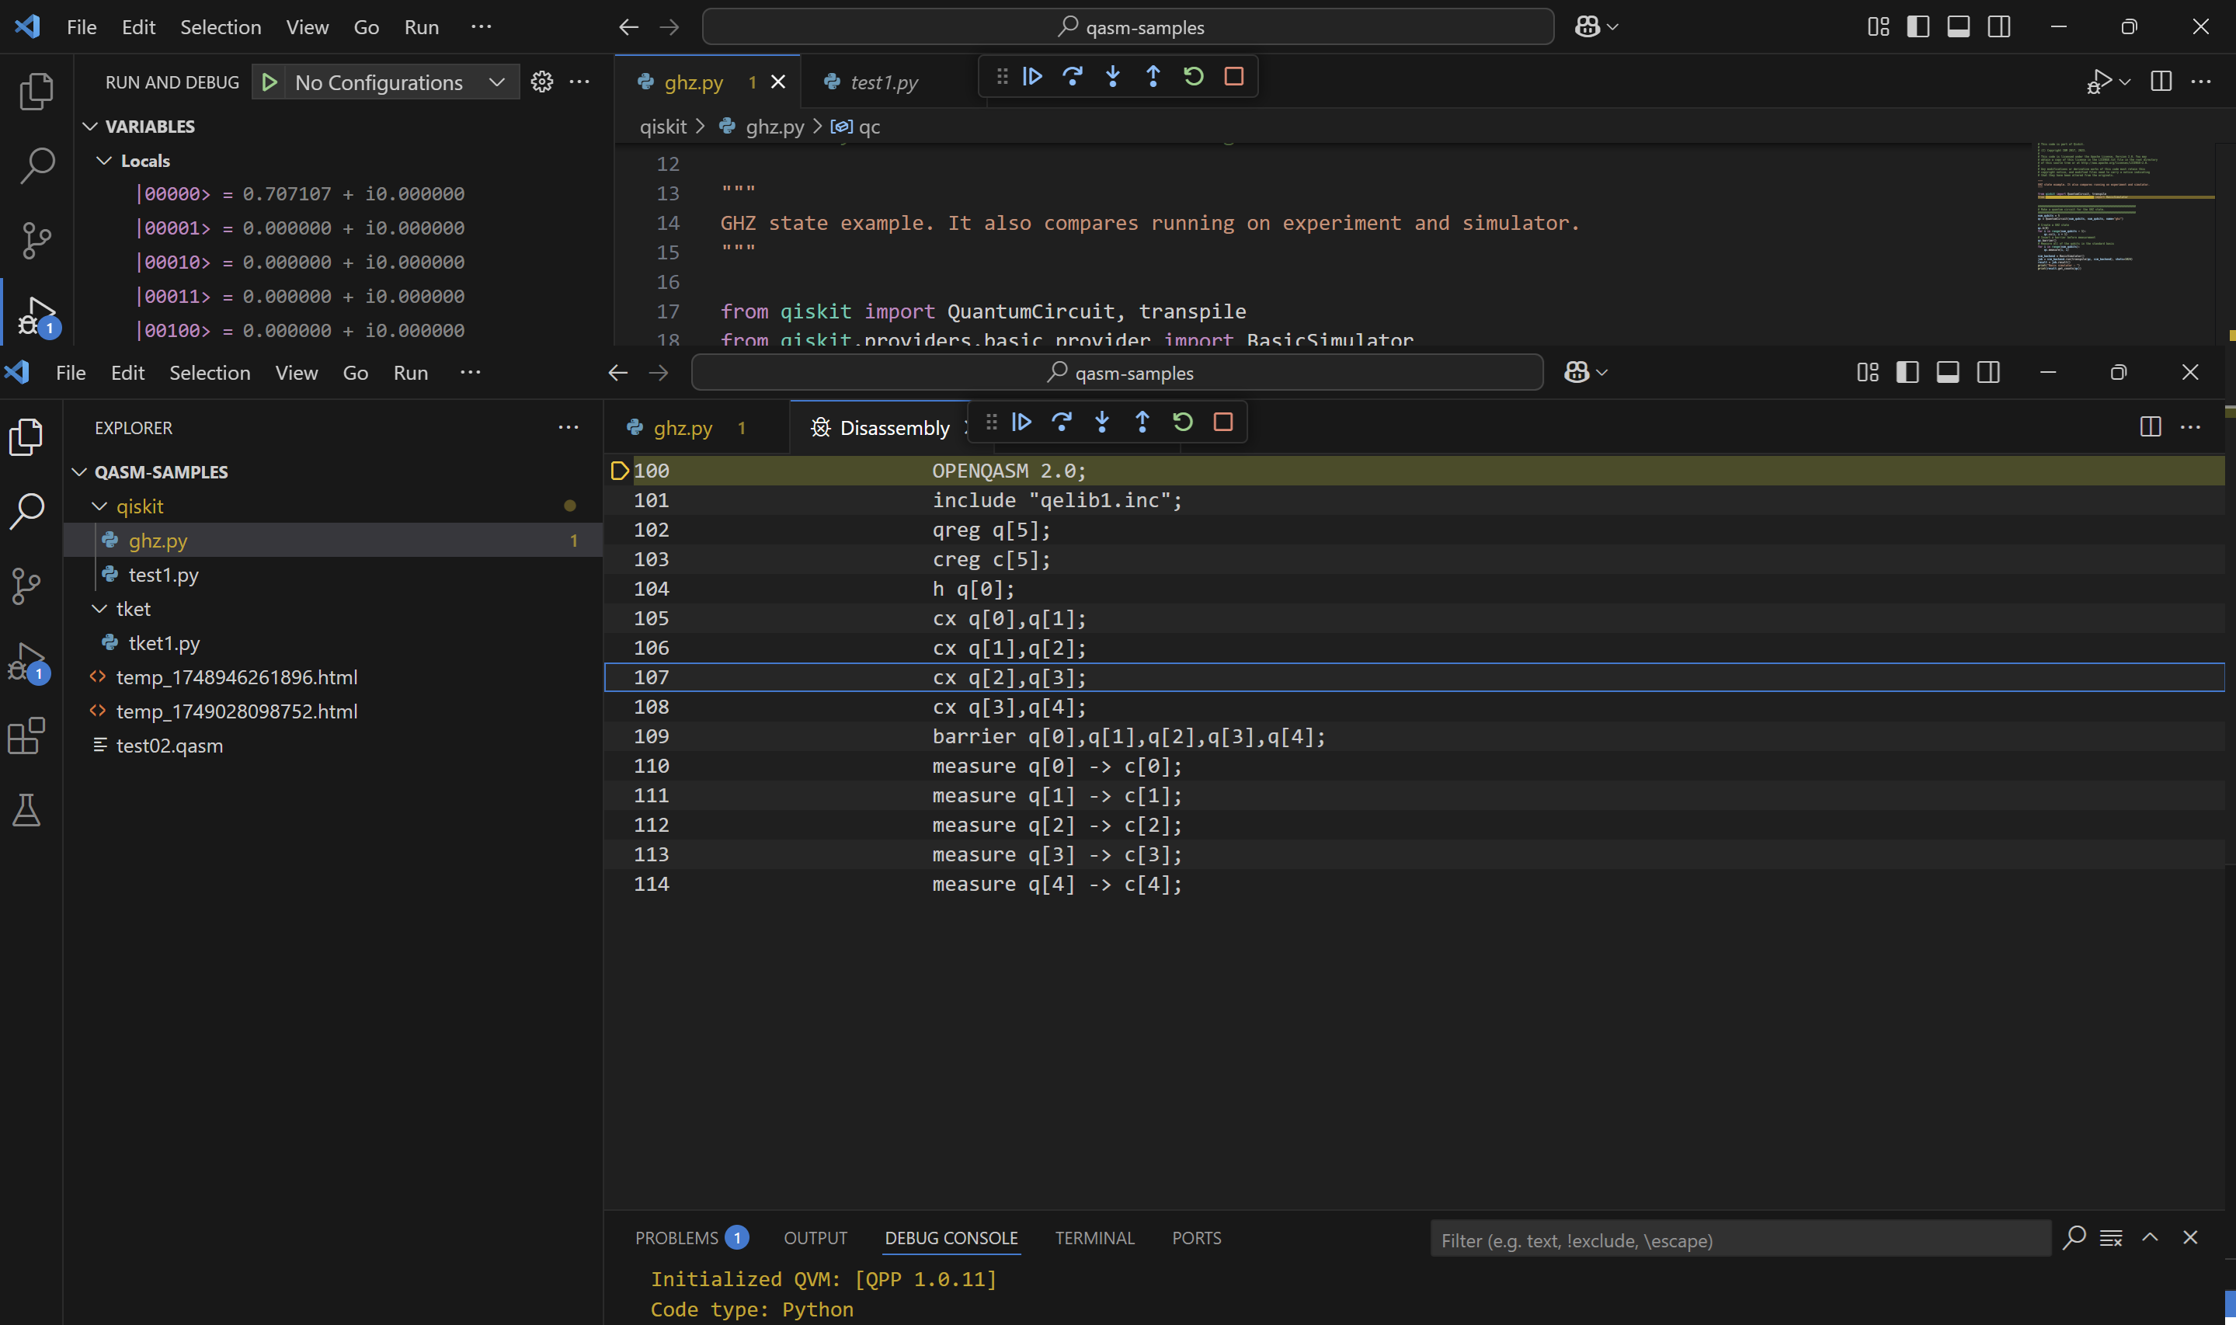The height and width of the screenshot is (1325, 2236).
Task: Collapse VARIABLES section
Action: pyautogui.click(x=90, y=127)
